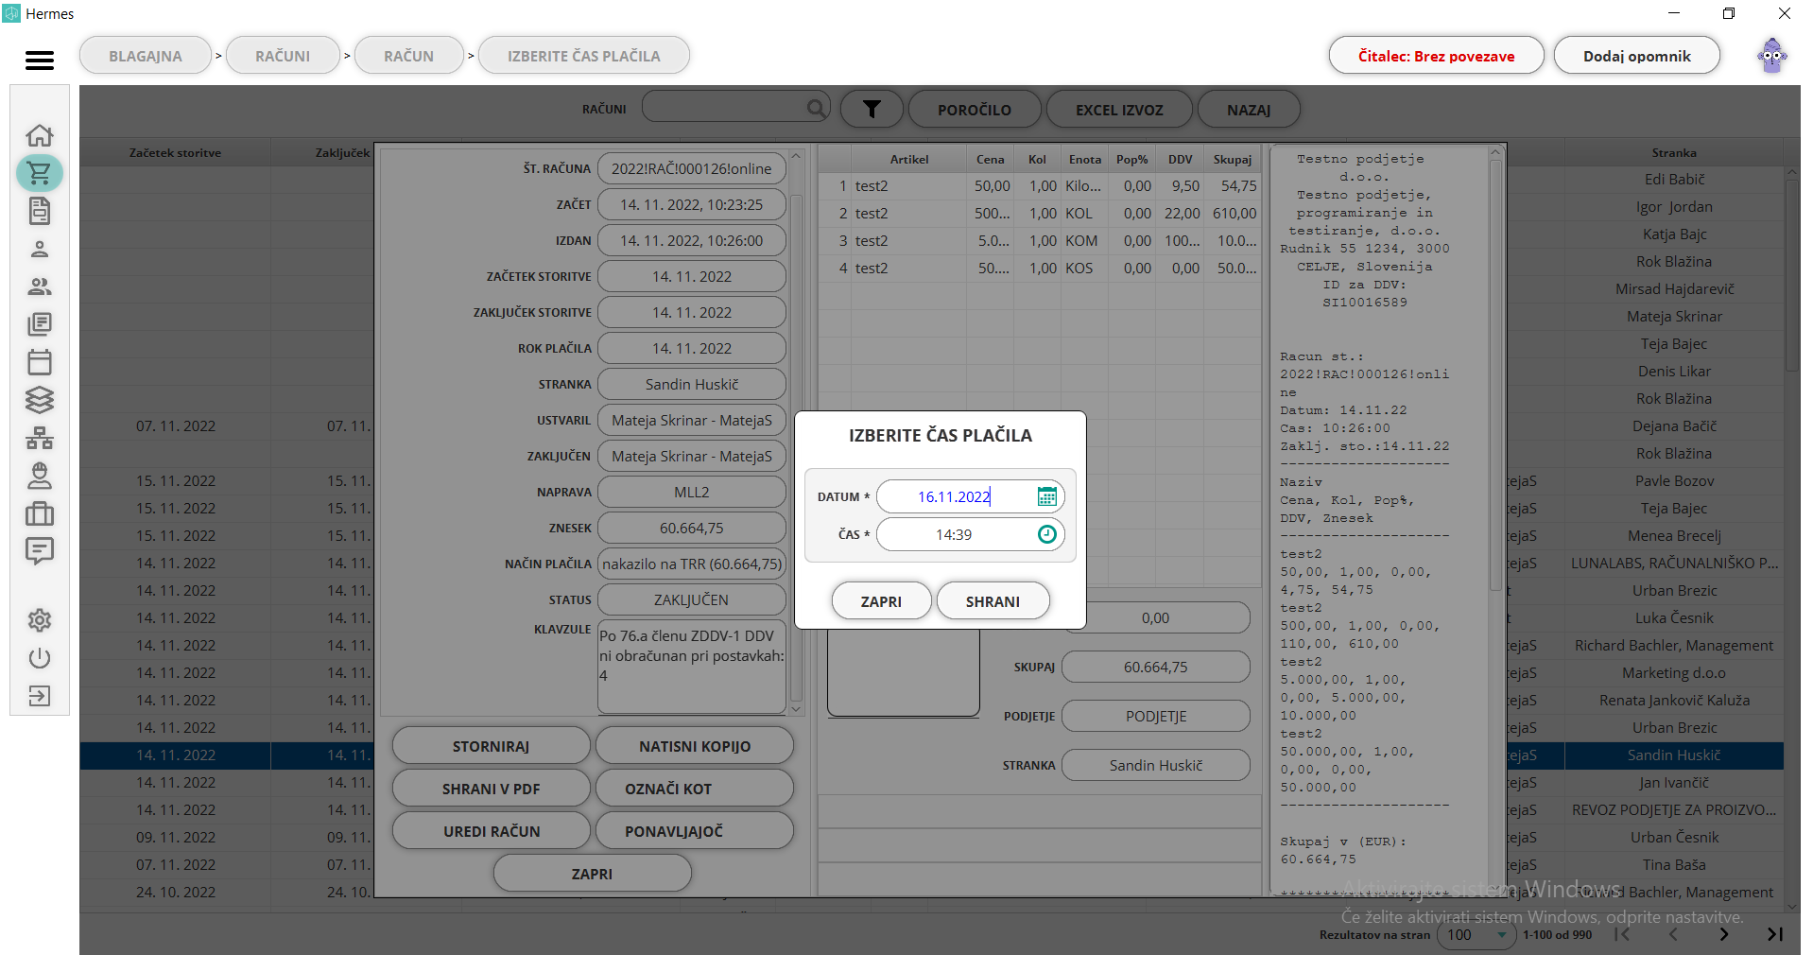Viewport: 1813px width, 972px height.
Task: Click the Artikel column header
Action: point(909,159)
